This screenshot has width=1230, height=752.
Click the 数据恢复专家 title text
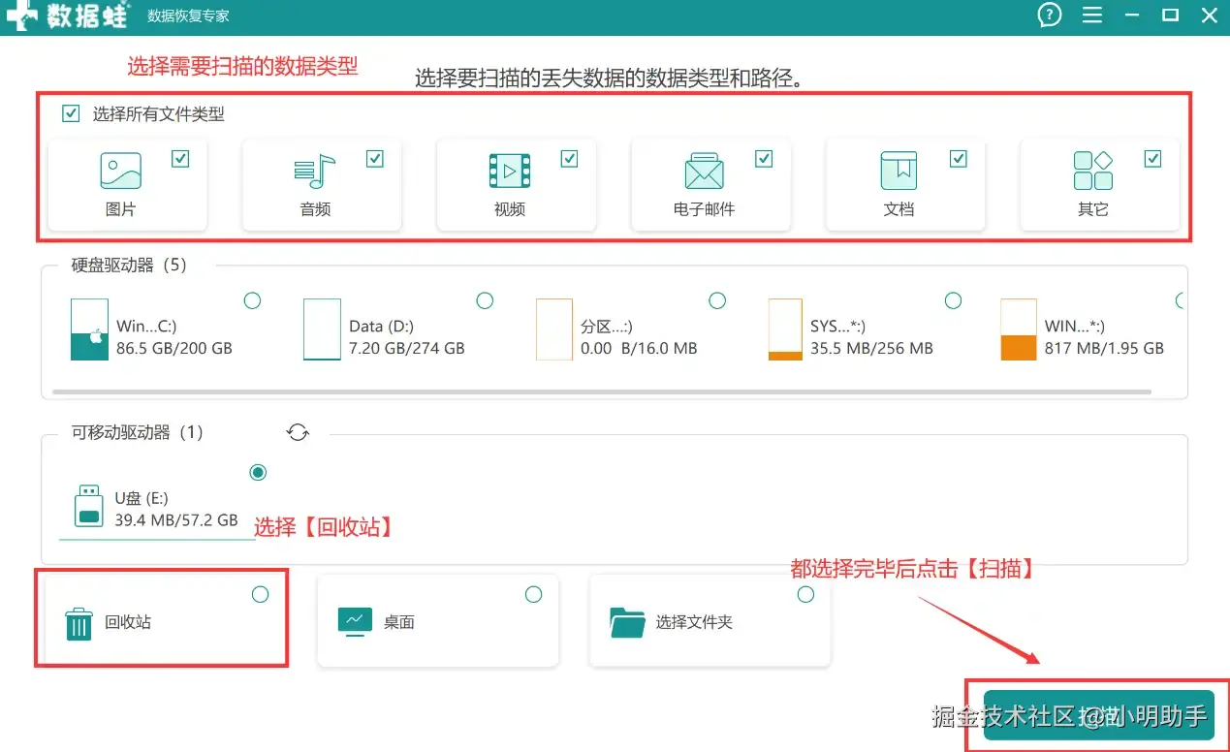tap(188, 16)
